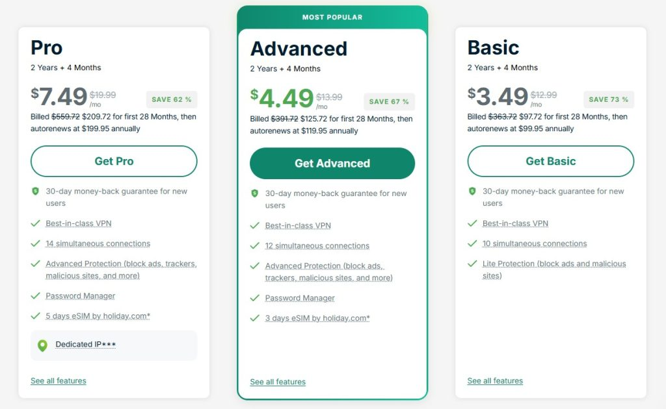
Task: Click checkmark beside Lite Protection feature
Action: coord(472,264)
